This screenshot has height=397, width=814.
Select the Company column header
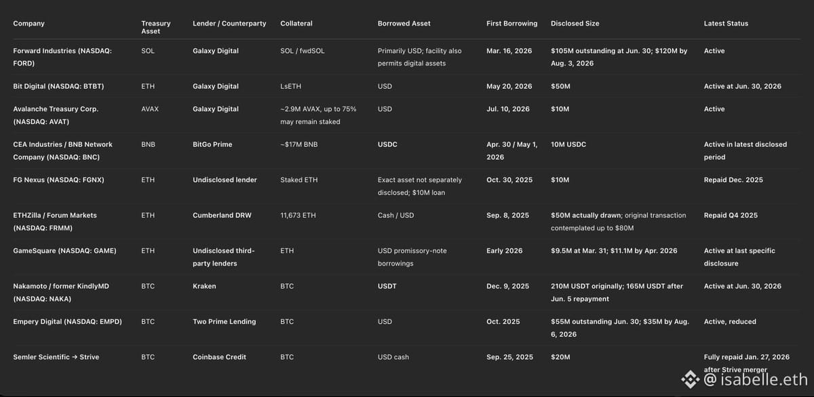[29, 24]
